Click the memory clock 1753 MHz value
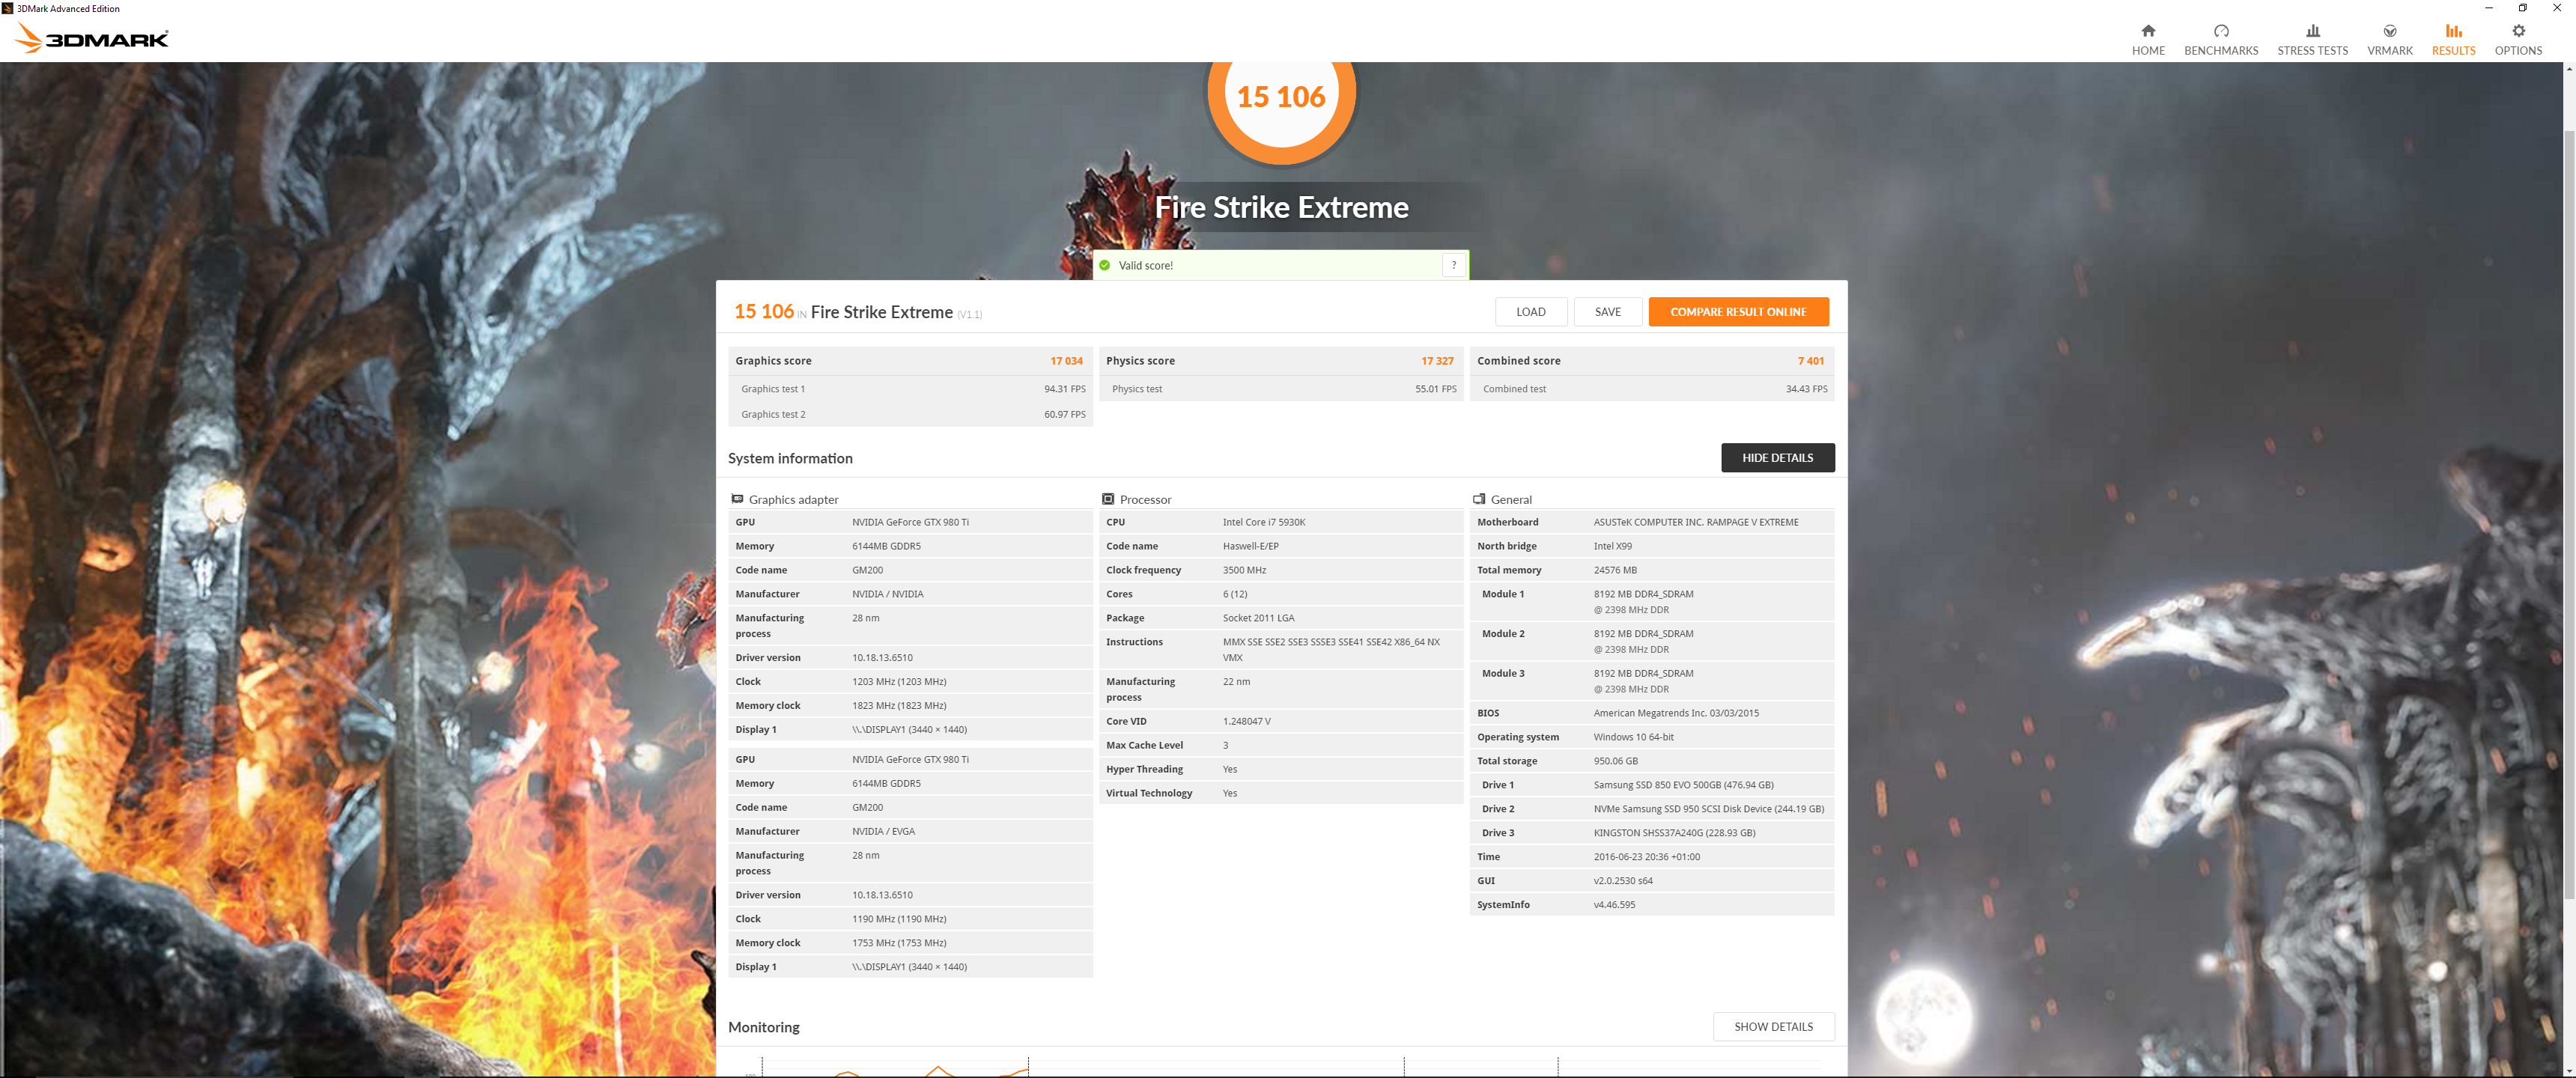The width and height of the screenshot is (2576, 1078). coord(898,943)
